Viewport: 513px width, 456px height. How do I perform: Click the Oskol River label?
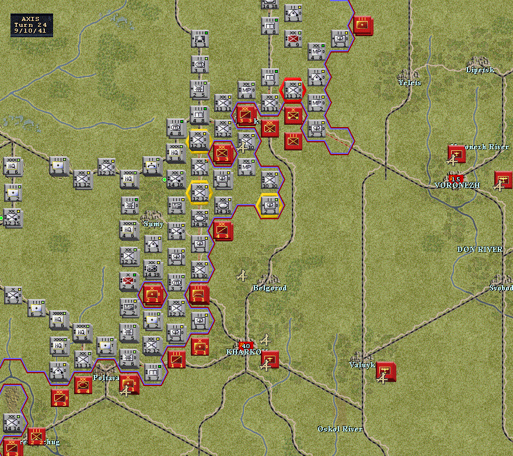(x=340, y=429)
